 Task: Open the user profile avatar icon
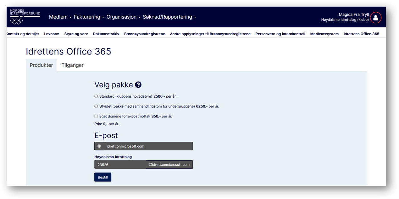pyautogui.click(x=376, y=17)
